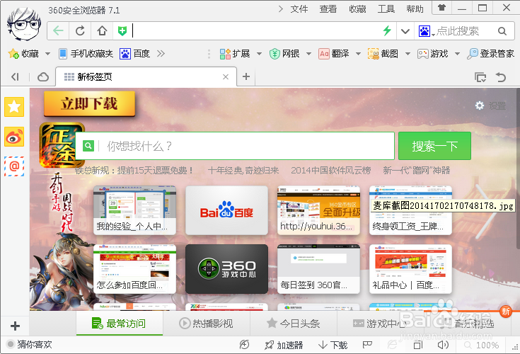Open 登录管家 login manager
The height and width of the screenshot is (354, 520).
[x=490, y=53]
